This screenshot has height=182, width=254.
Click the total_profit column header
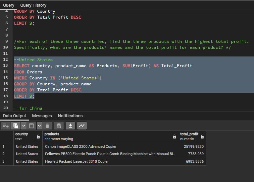[x=192, y=136]
